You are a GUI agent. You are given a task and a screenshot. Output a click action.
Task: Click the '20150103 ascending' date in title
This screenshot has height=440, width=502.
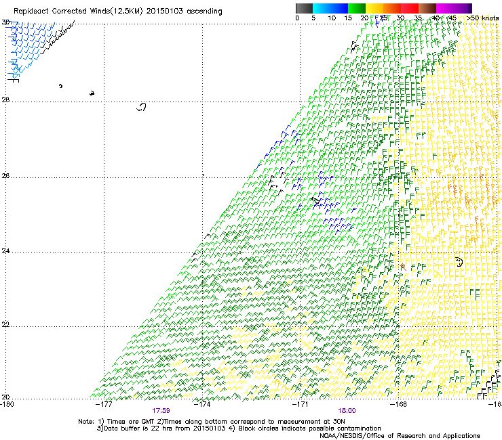click(184, 12)
